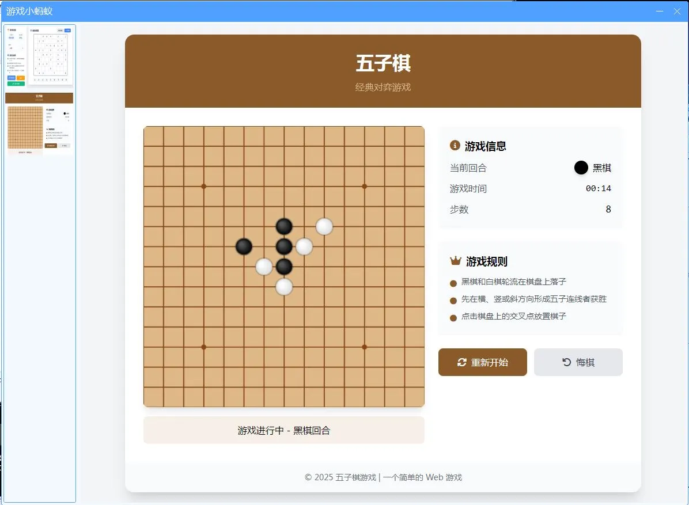Click the leftmost black stone on the board
This screenshot has height=505, width=689.
[x=244, y=246]
